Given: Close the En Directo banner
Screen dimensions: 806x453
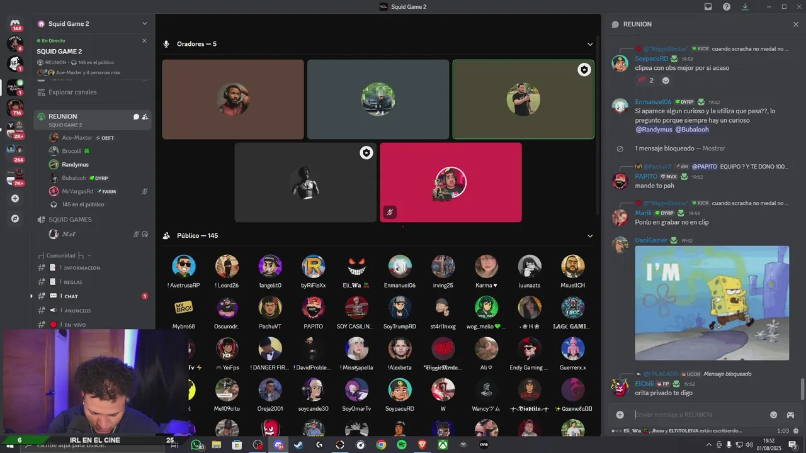Looking at the screenshot, I should click(144, 41).
